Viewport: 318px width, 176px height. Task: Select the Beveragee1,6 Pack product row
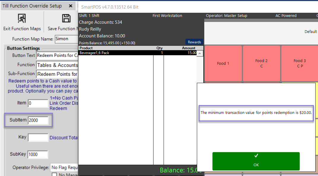pos(116,53)
